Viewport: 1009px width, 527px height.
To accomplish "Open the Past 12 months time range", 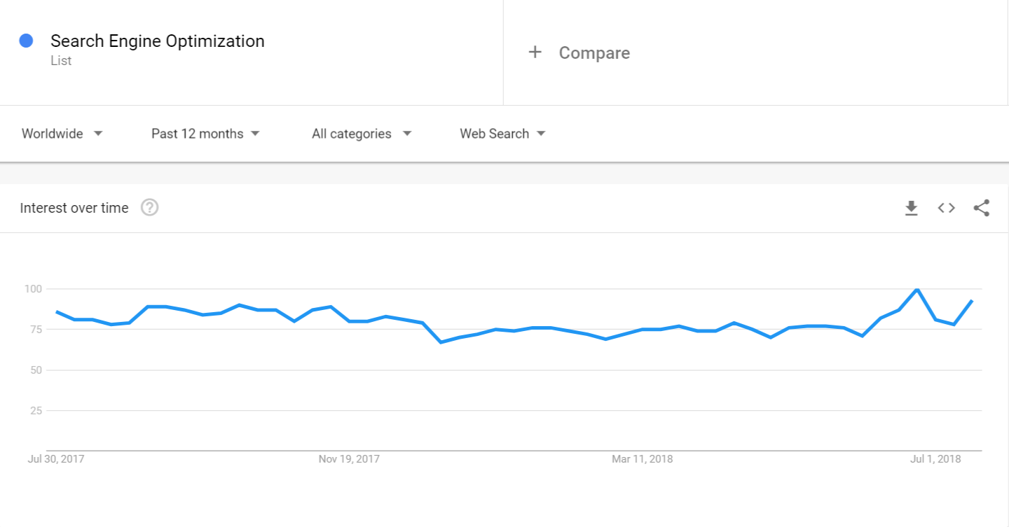I will click(x=205, y=134).
